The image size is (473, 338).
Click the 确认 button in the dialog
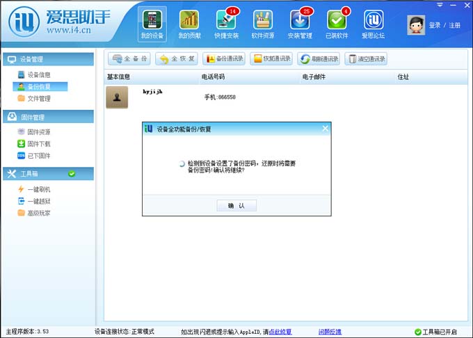(236, 206)
